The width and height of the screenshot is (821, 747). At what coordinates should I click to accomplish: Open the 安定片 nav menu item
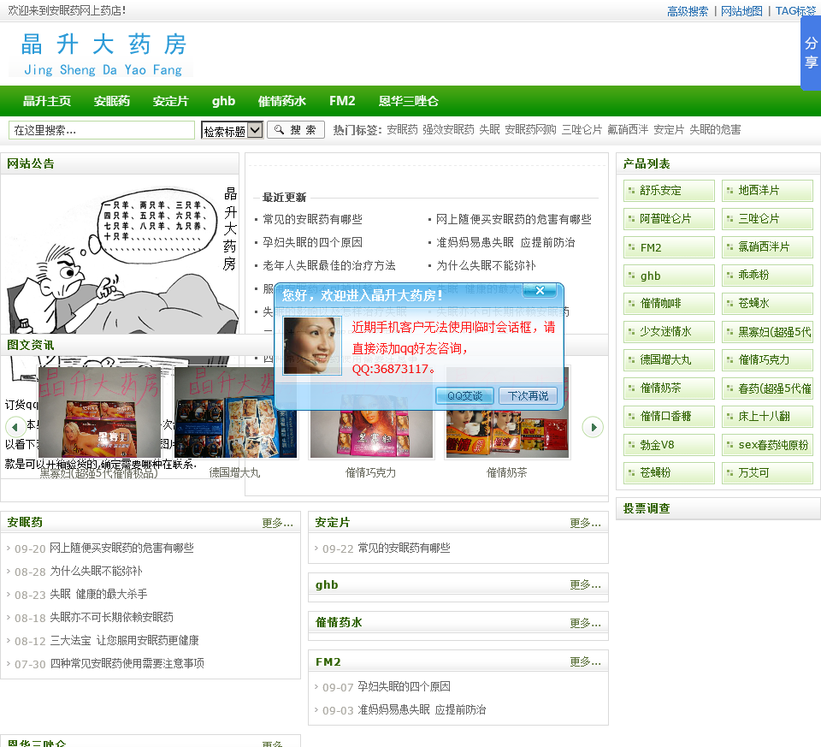[x=171, y=101]
